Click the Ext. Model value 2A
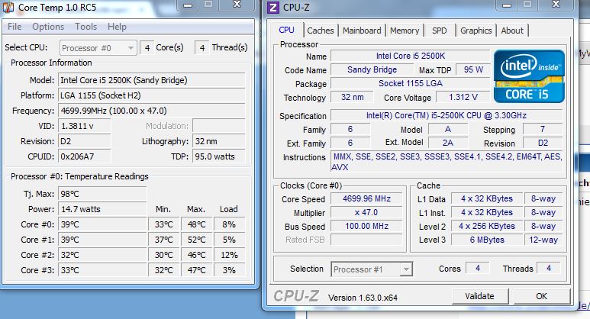Viewport: 590px width, 319px height. click(448, 143)
